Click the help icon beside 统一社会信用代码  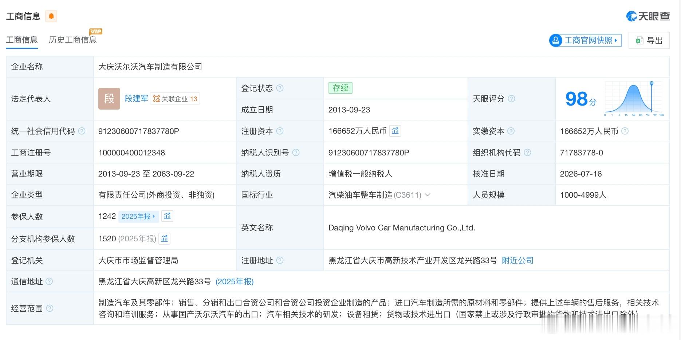[82, 131]
